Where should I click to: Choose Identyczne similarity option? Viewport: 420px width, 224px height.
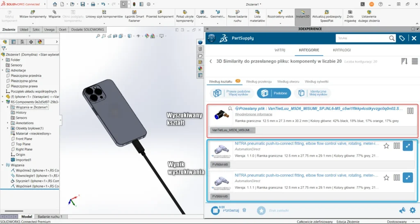(312, 93)
